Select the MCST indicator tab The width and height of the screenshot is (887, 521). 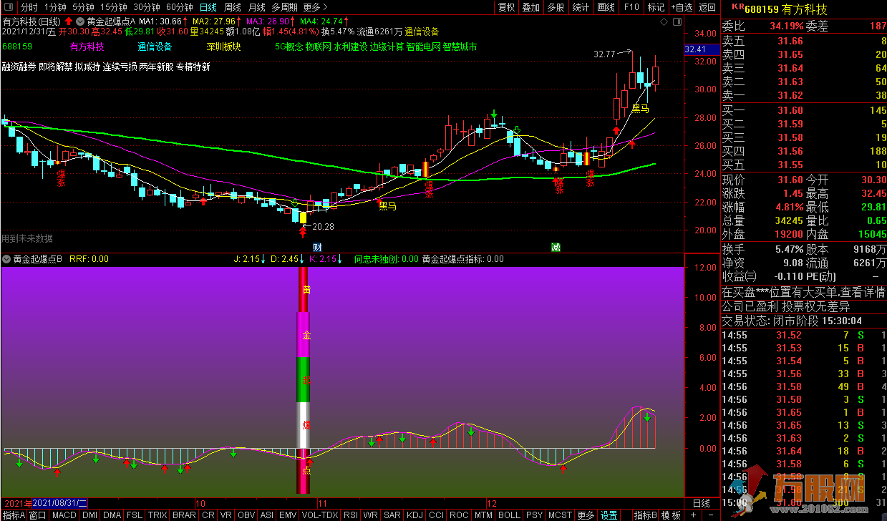560,515
